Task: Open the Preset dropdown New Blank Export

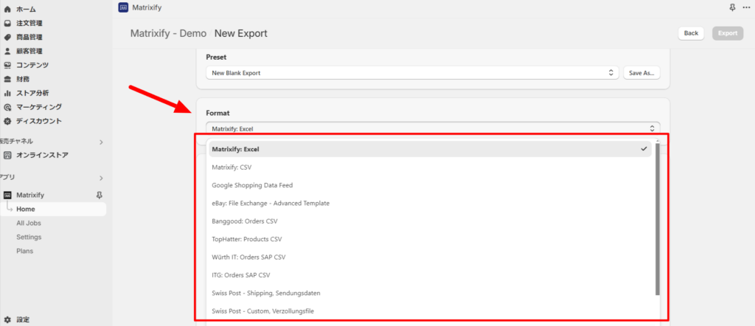Action: pos(413,73)
